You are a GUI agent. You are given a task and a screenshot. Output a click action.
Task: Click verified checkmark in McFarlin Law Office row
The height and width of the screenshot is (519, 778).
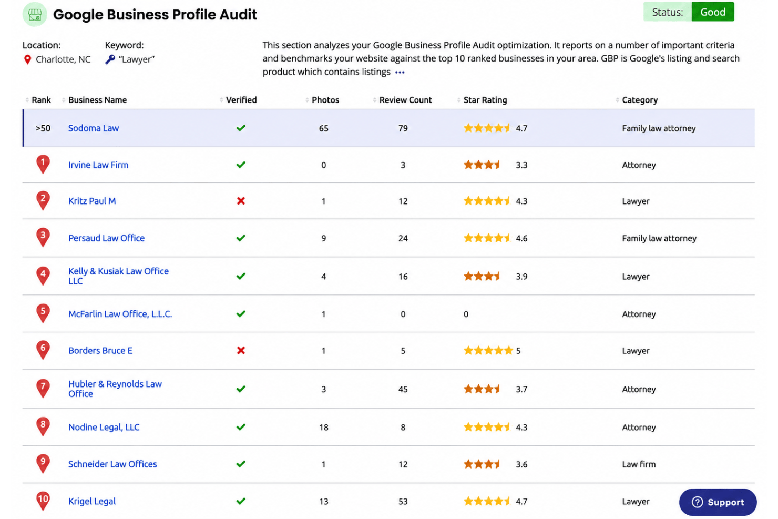[241, 313]
